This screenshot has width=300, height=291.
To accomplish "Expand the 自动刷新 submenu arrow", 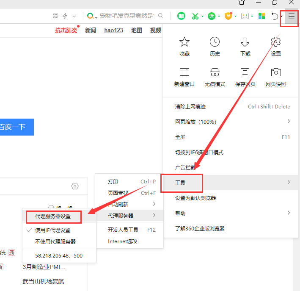I will pos(154,204).
